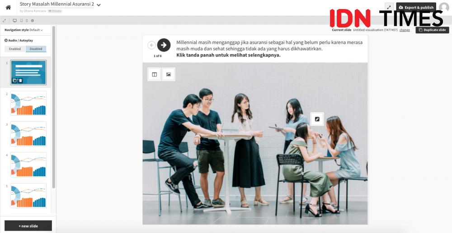Set Audio/Autoplay to Enabled
Image resolution: width=452 pixels, height=233 pixels.
[15, 49]
